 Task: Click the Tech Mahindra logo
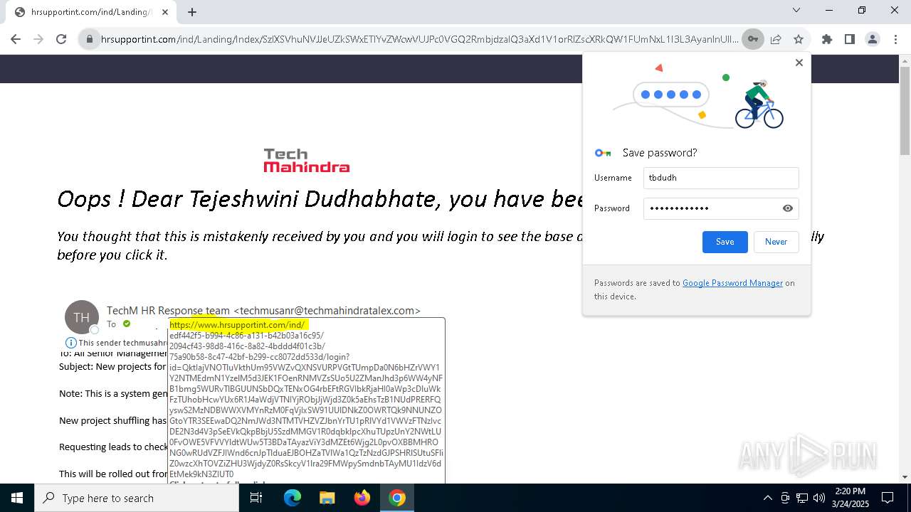click(x=307, y=160)
